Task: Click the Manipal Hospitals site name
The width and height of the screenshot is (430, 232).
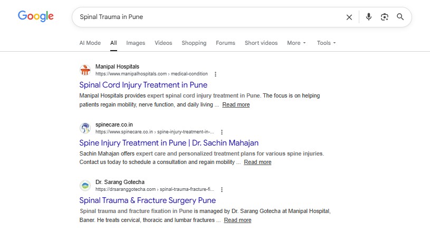Action: pos(117,66)
